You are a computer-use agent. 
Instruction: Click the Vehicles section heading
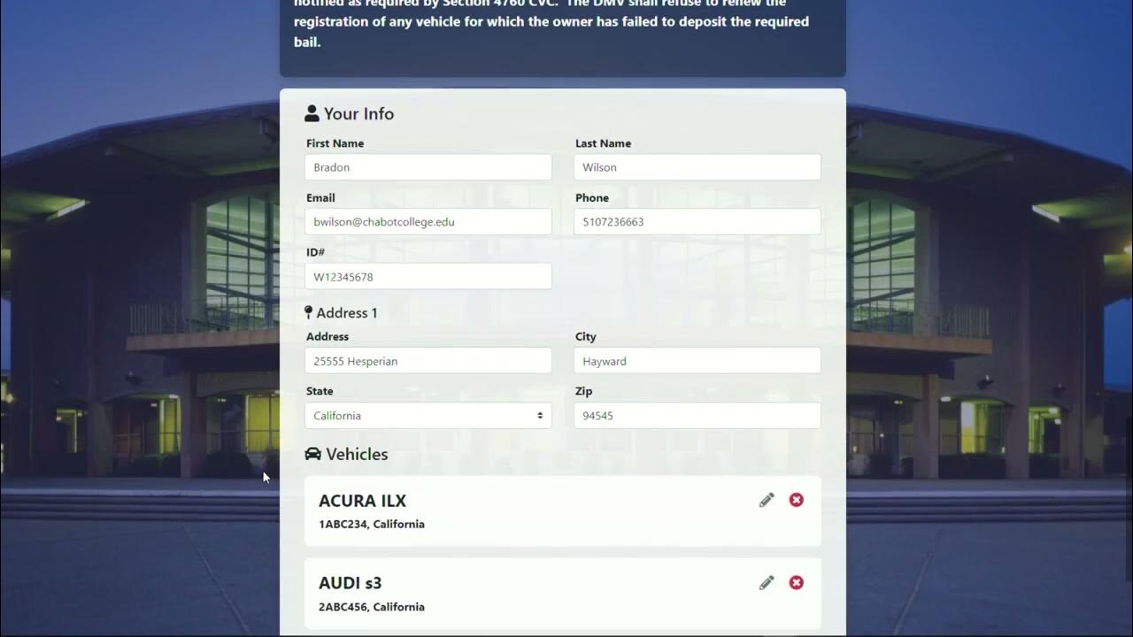357,454
